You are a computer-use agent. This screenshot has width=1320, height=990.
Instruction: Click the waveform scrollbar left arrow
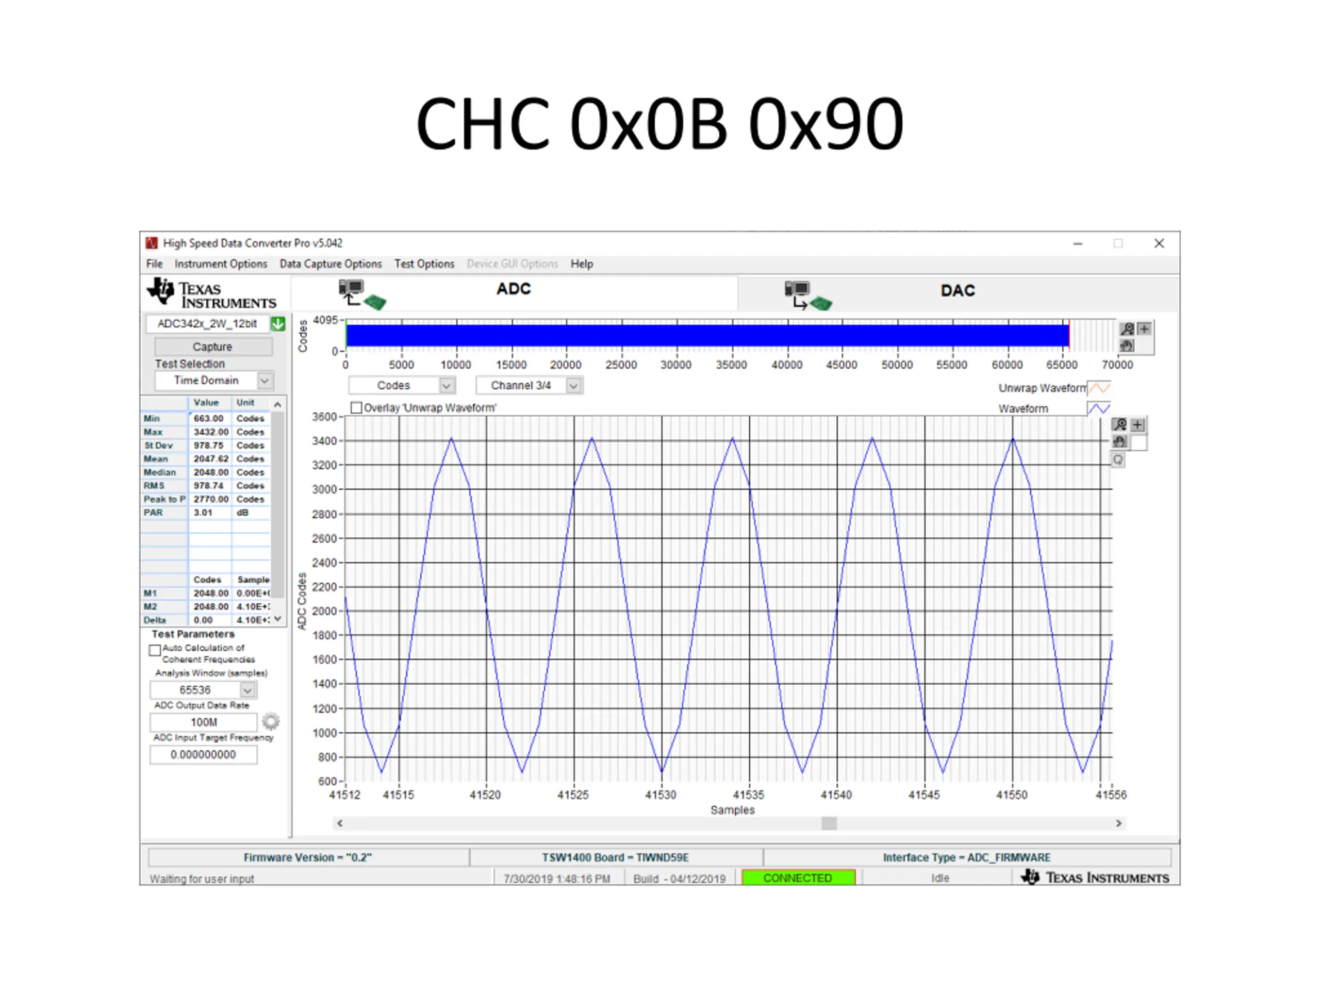340,823
